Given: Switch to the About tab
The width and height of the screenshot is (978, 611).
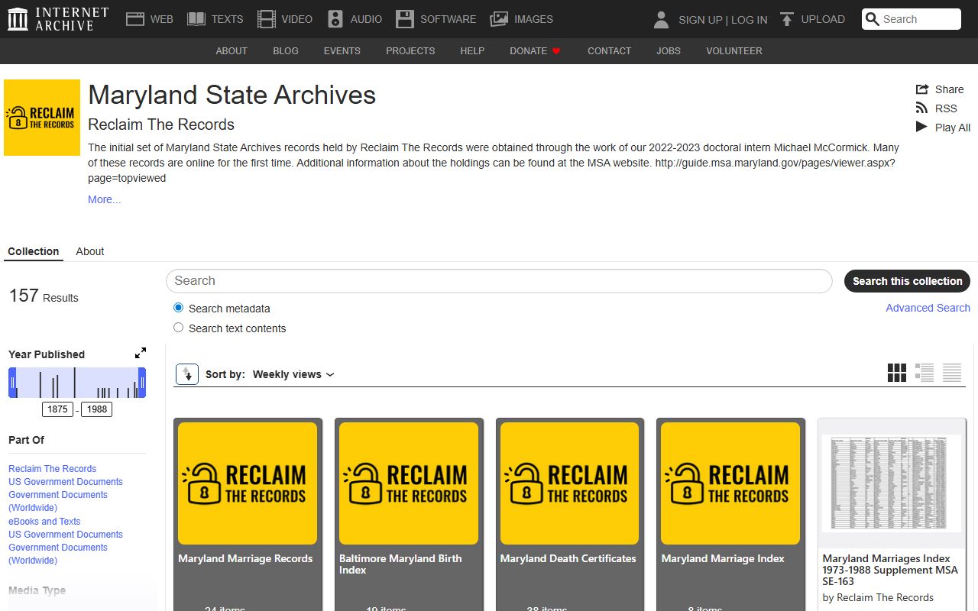Looking at the screenshot, I should [x=90, y=251].
